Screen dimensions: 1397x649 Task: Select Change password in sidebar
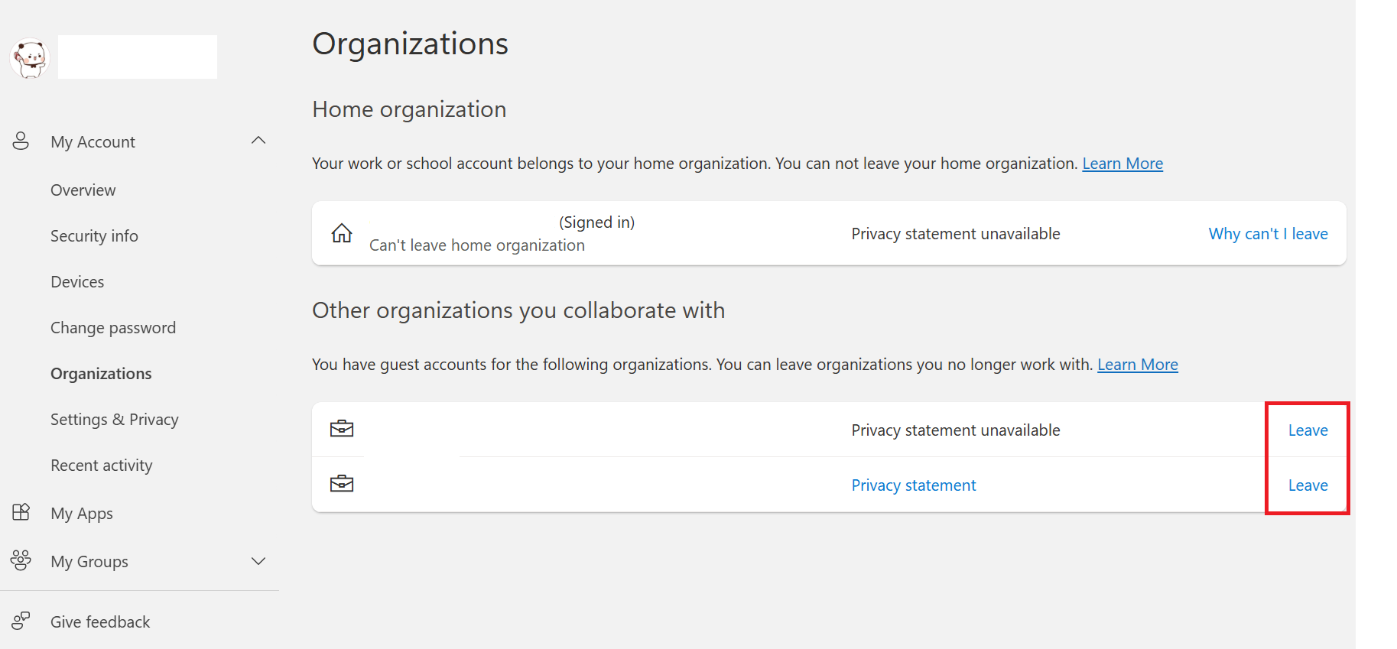click(x=113, y=328)
